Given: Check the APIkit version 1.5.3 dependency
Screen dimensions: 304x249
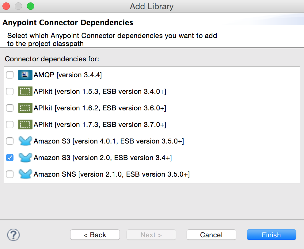Looking at the screenshot, I should [x=9, y=91].
